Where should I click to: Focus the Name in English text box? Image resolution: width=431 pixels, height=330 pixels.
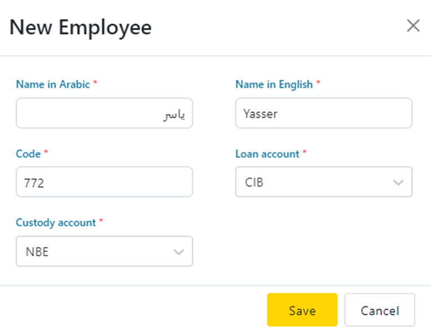(x=323, y=113)
